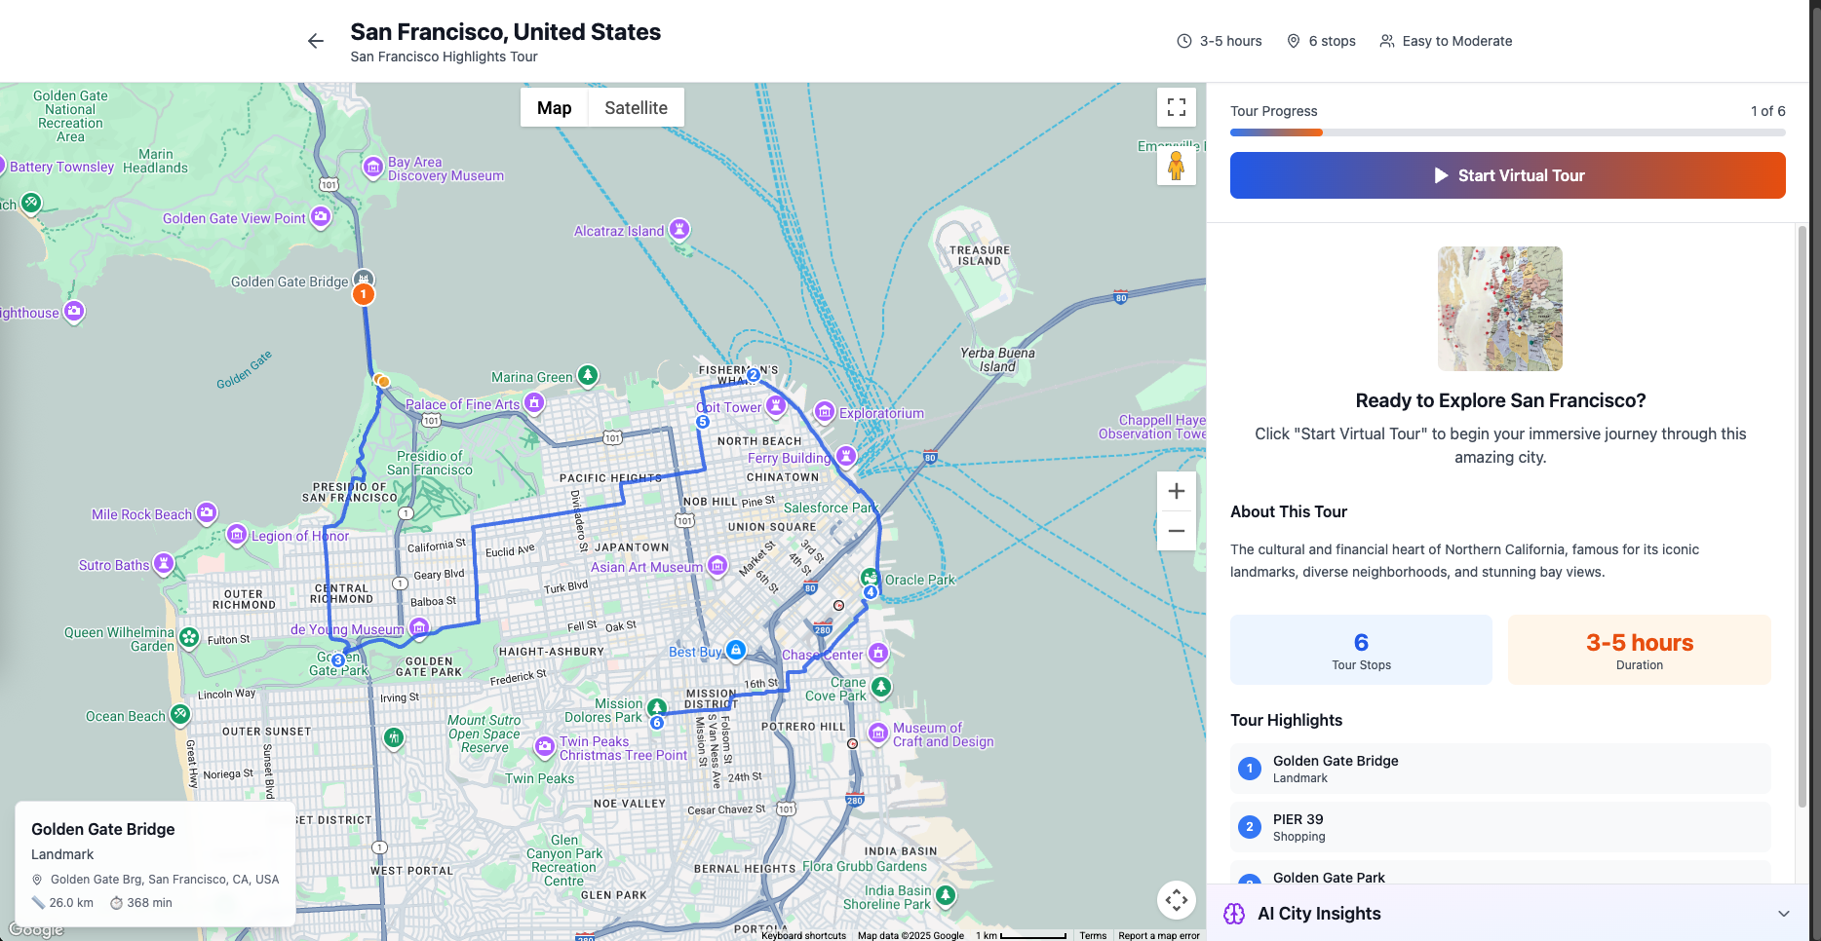This screenshot has height=941, width=1821.
Task: Open Alcatraz Island map pin
Action: pos(679,229)
